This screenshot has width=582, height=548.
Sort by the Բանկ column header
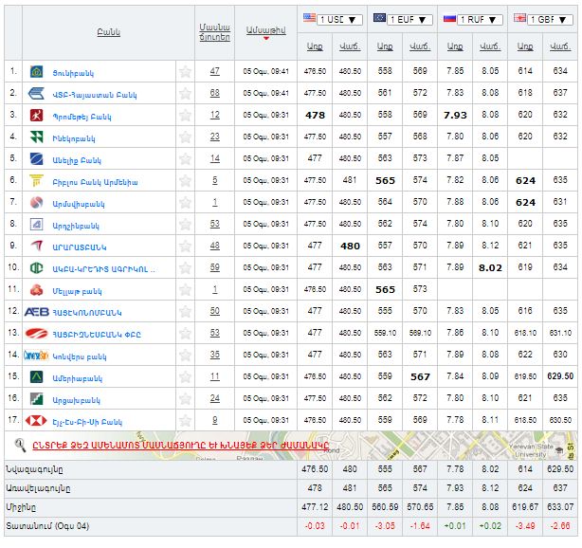click(x=108, y=32)
